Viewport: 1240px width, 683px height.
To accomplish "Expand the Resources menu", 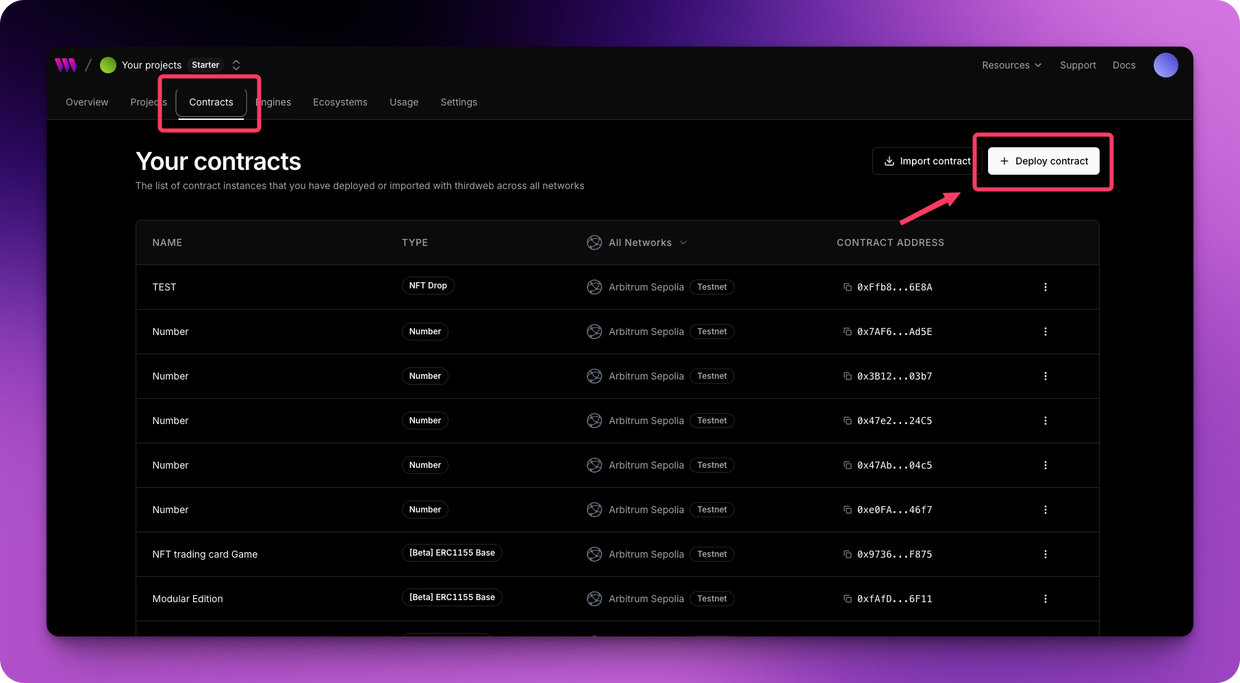I will (x=1011, y=65).
